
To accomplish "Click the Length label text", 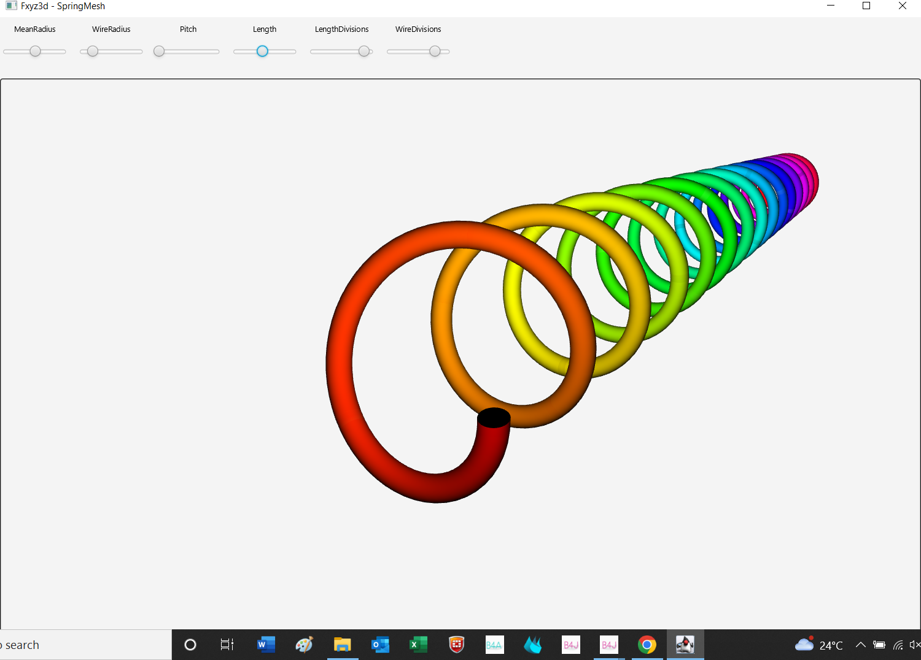I will tap(265, 29).
